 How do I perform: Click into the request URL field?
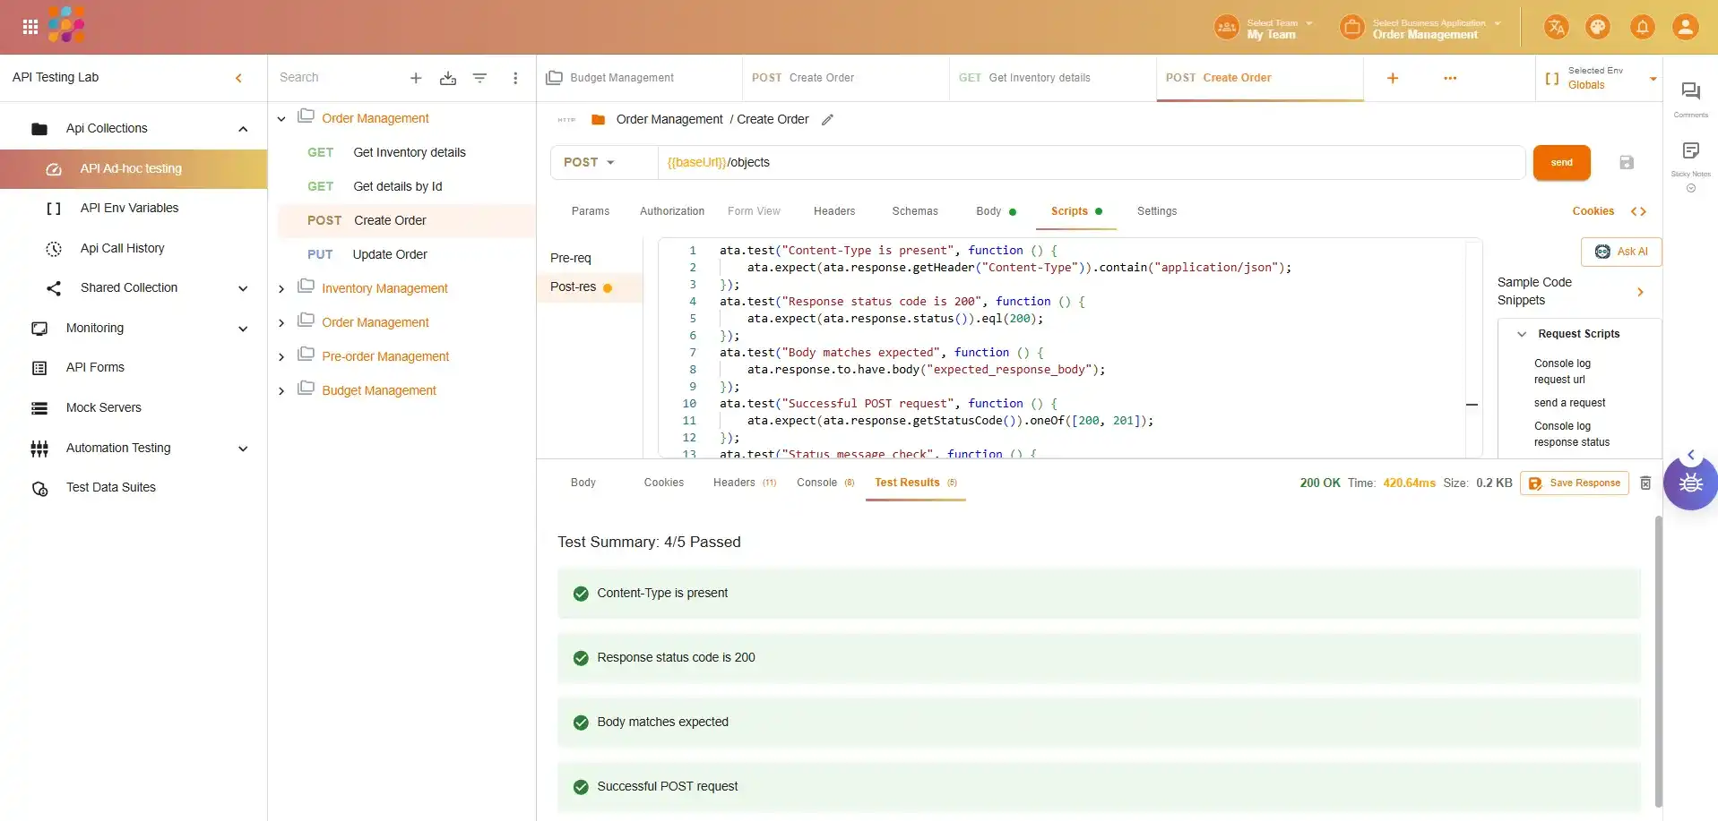coord(1075,162)
